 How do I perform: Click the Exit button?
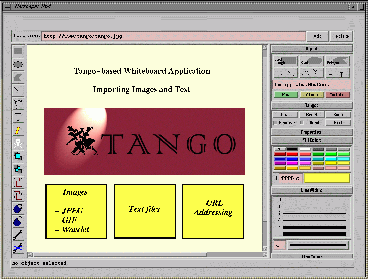(x=338, y=123)
